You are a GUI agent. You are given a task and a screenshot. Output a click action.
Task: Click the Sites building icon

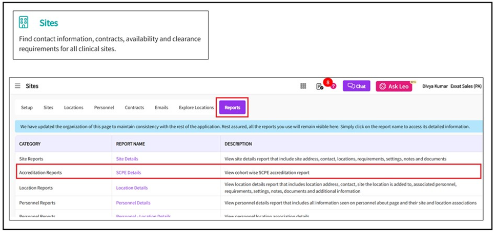click(24, 22)
